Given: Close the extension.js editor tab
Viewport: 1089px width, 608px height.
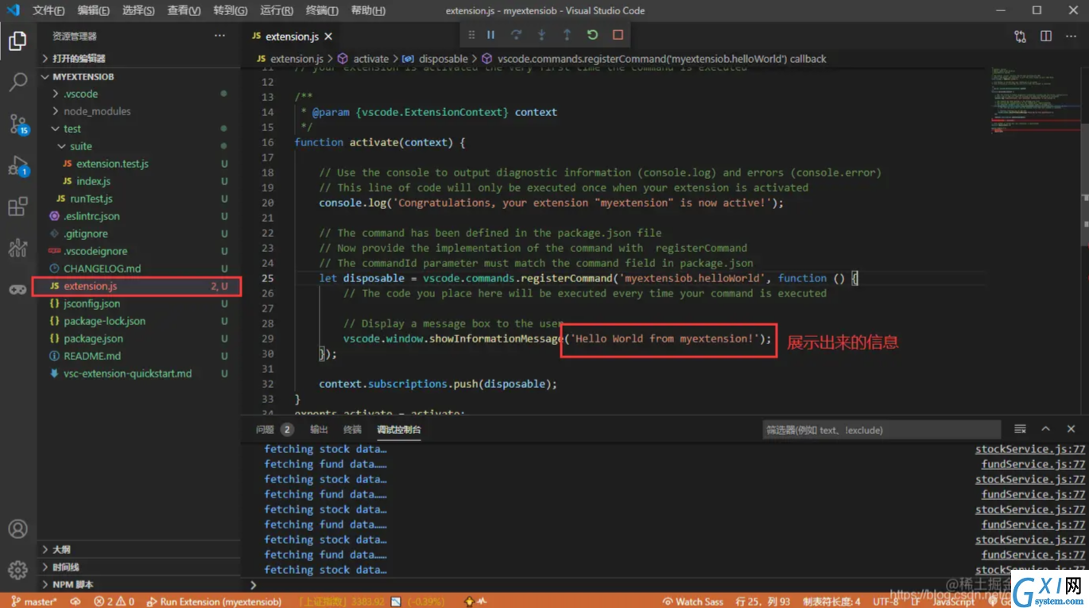Looking at the screenshot, I should pos(328,37).
